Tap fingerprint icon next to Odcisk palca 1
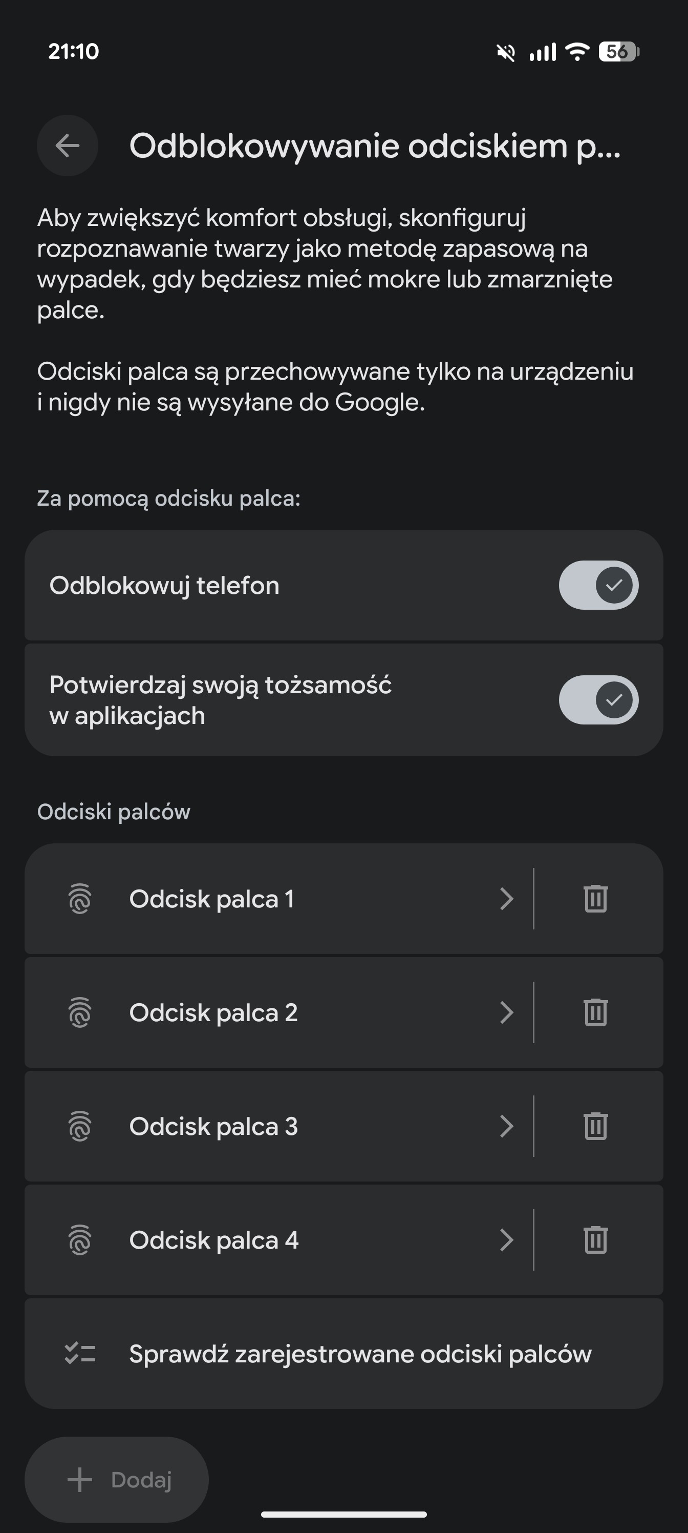This screenshot has height=1533, width=688. [80, 899]
